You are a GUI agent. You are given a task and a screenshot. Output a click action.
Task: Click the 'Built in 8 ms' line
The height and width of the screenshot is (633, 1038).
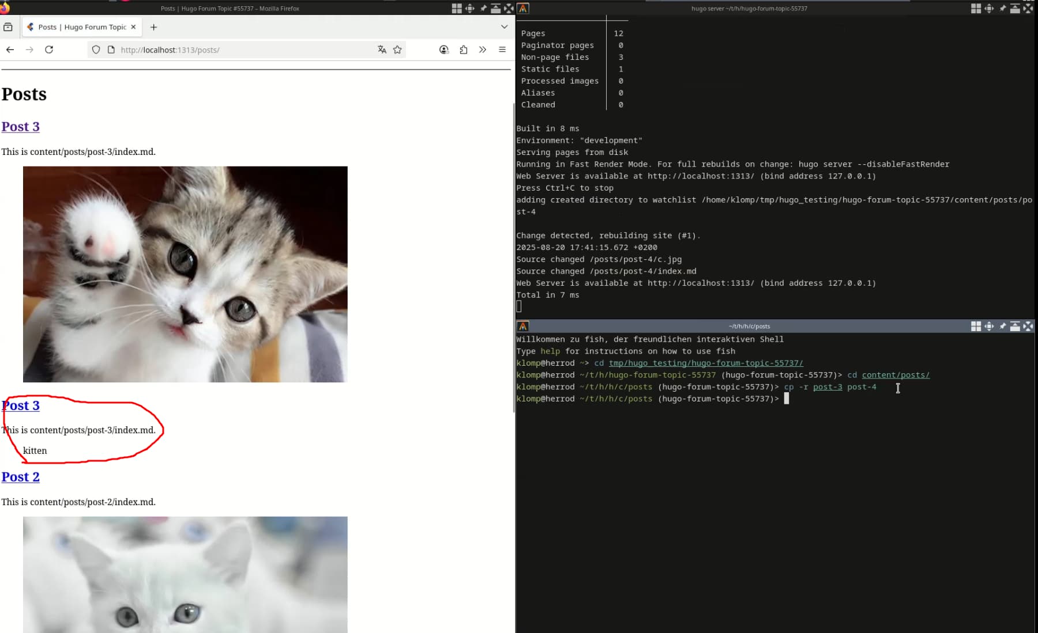(548, 128)
